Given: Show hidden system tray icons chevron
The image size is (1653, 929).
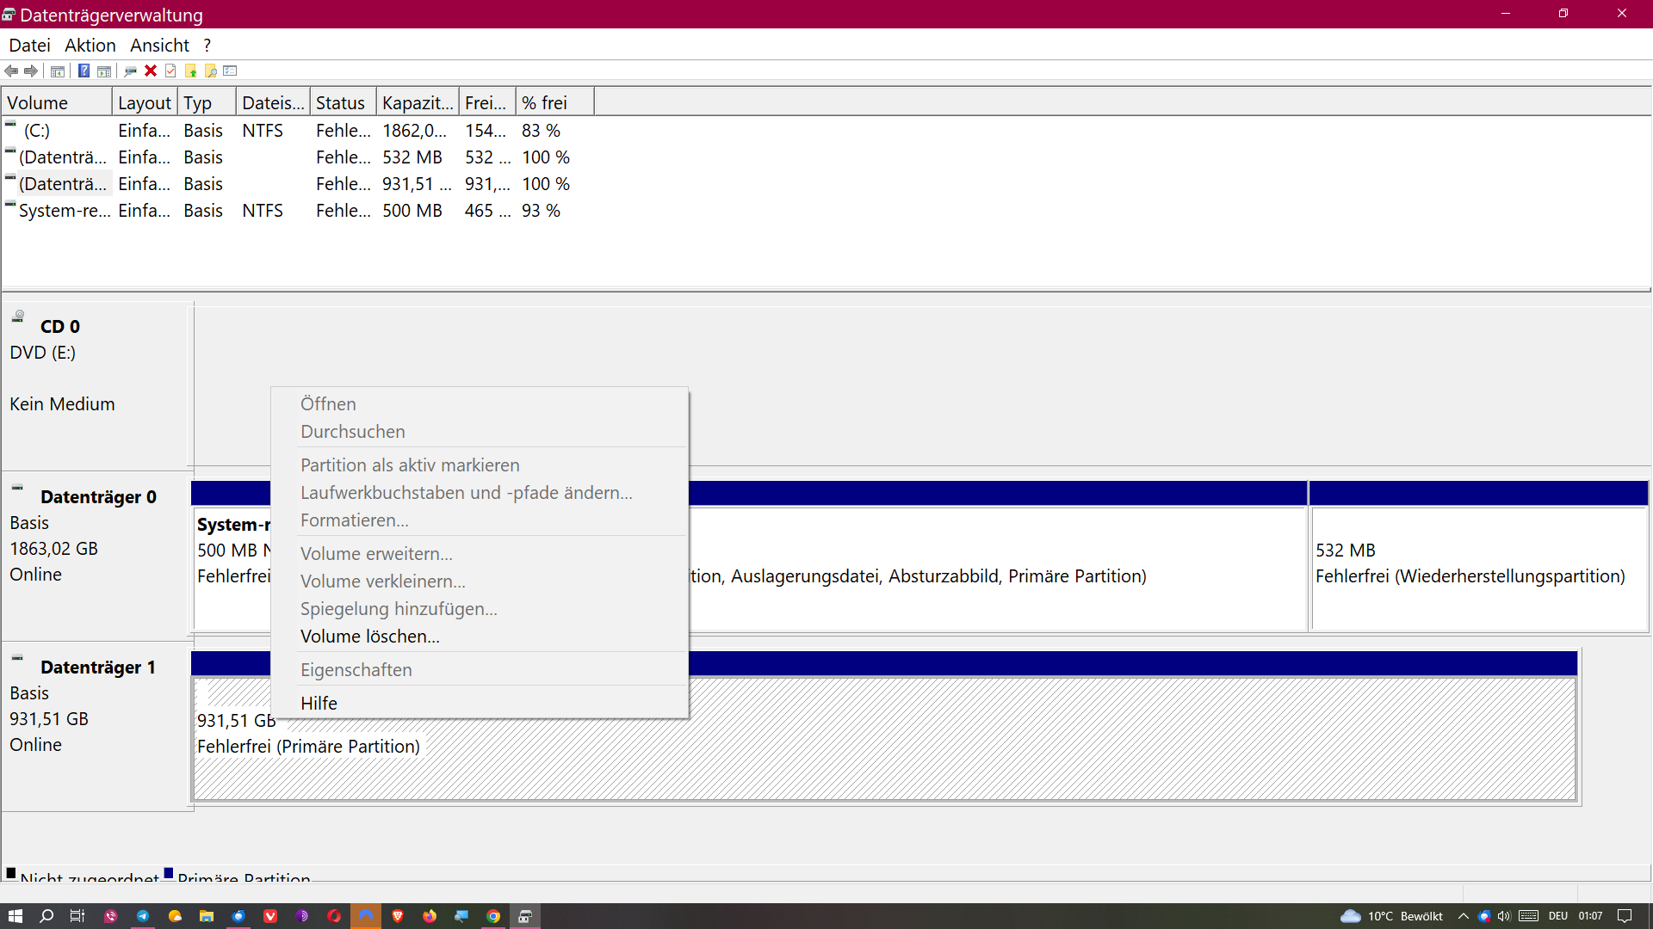Looking at the screenshot, I should [x=1463, y=916].
